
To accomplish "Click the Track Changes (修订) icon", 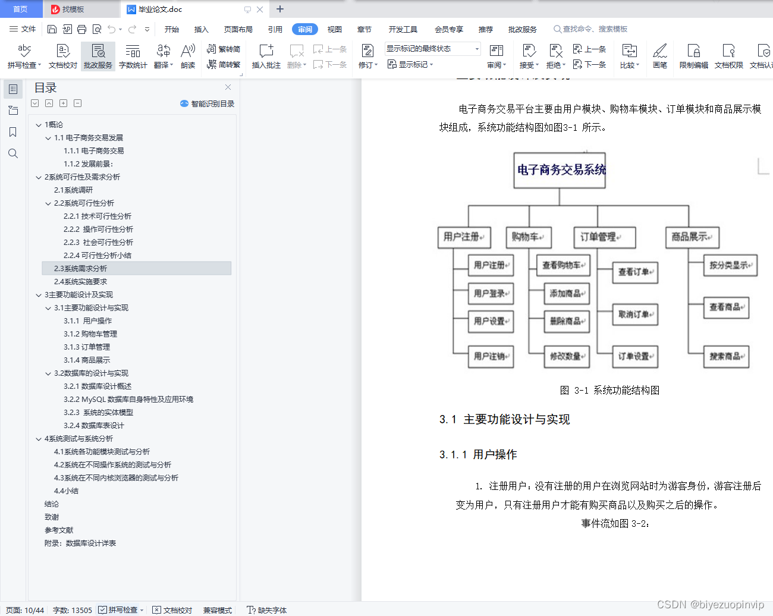I will [x=368, y=56].
